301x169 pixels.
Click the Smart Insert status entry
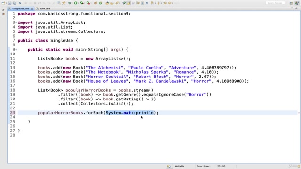[x=204, y=166]
